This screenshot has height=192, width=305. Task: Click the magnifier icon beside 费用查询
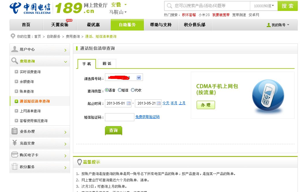point(14,61)
